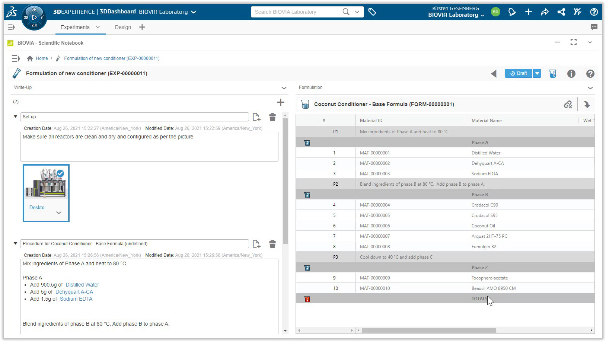Viewport: 606px width, 342px height.
Task: Delete the Set-up section with trash icon
Action: [272, 117]
